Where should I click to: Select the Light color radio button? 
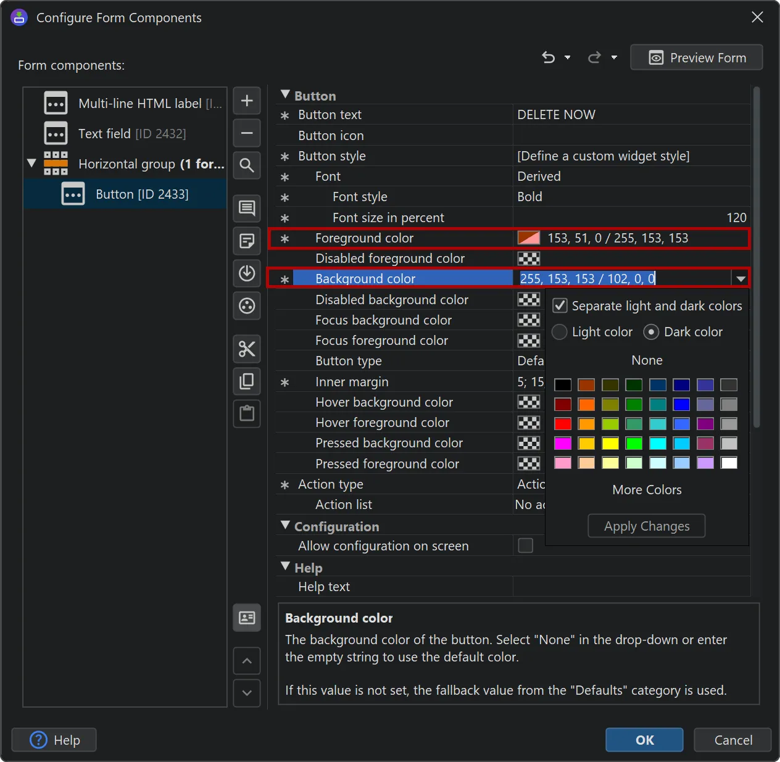559,332
